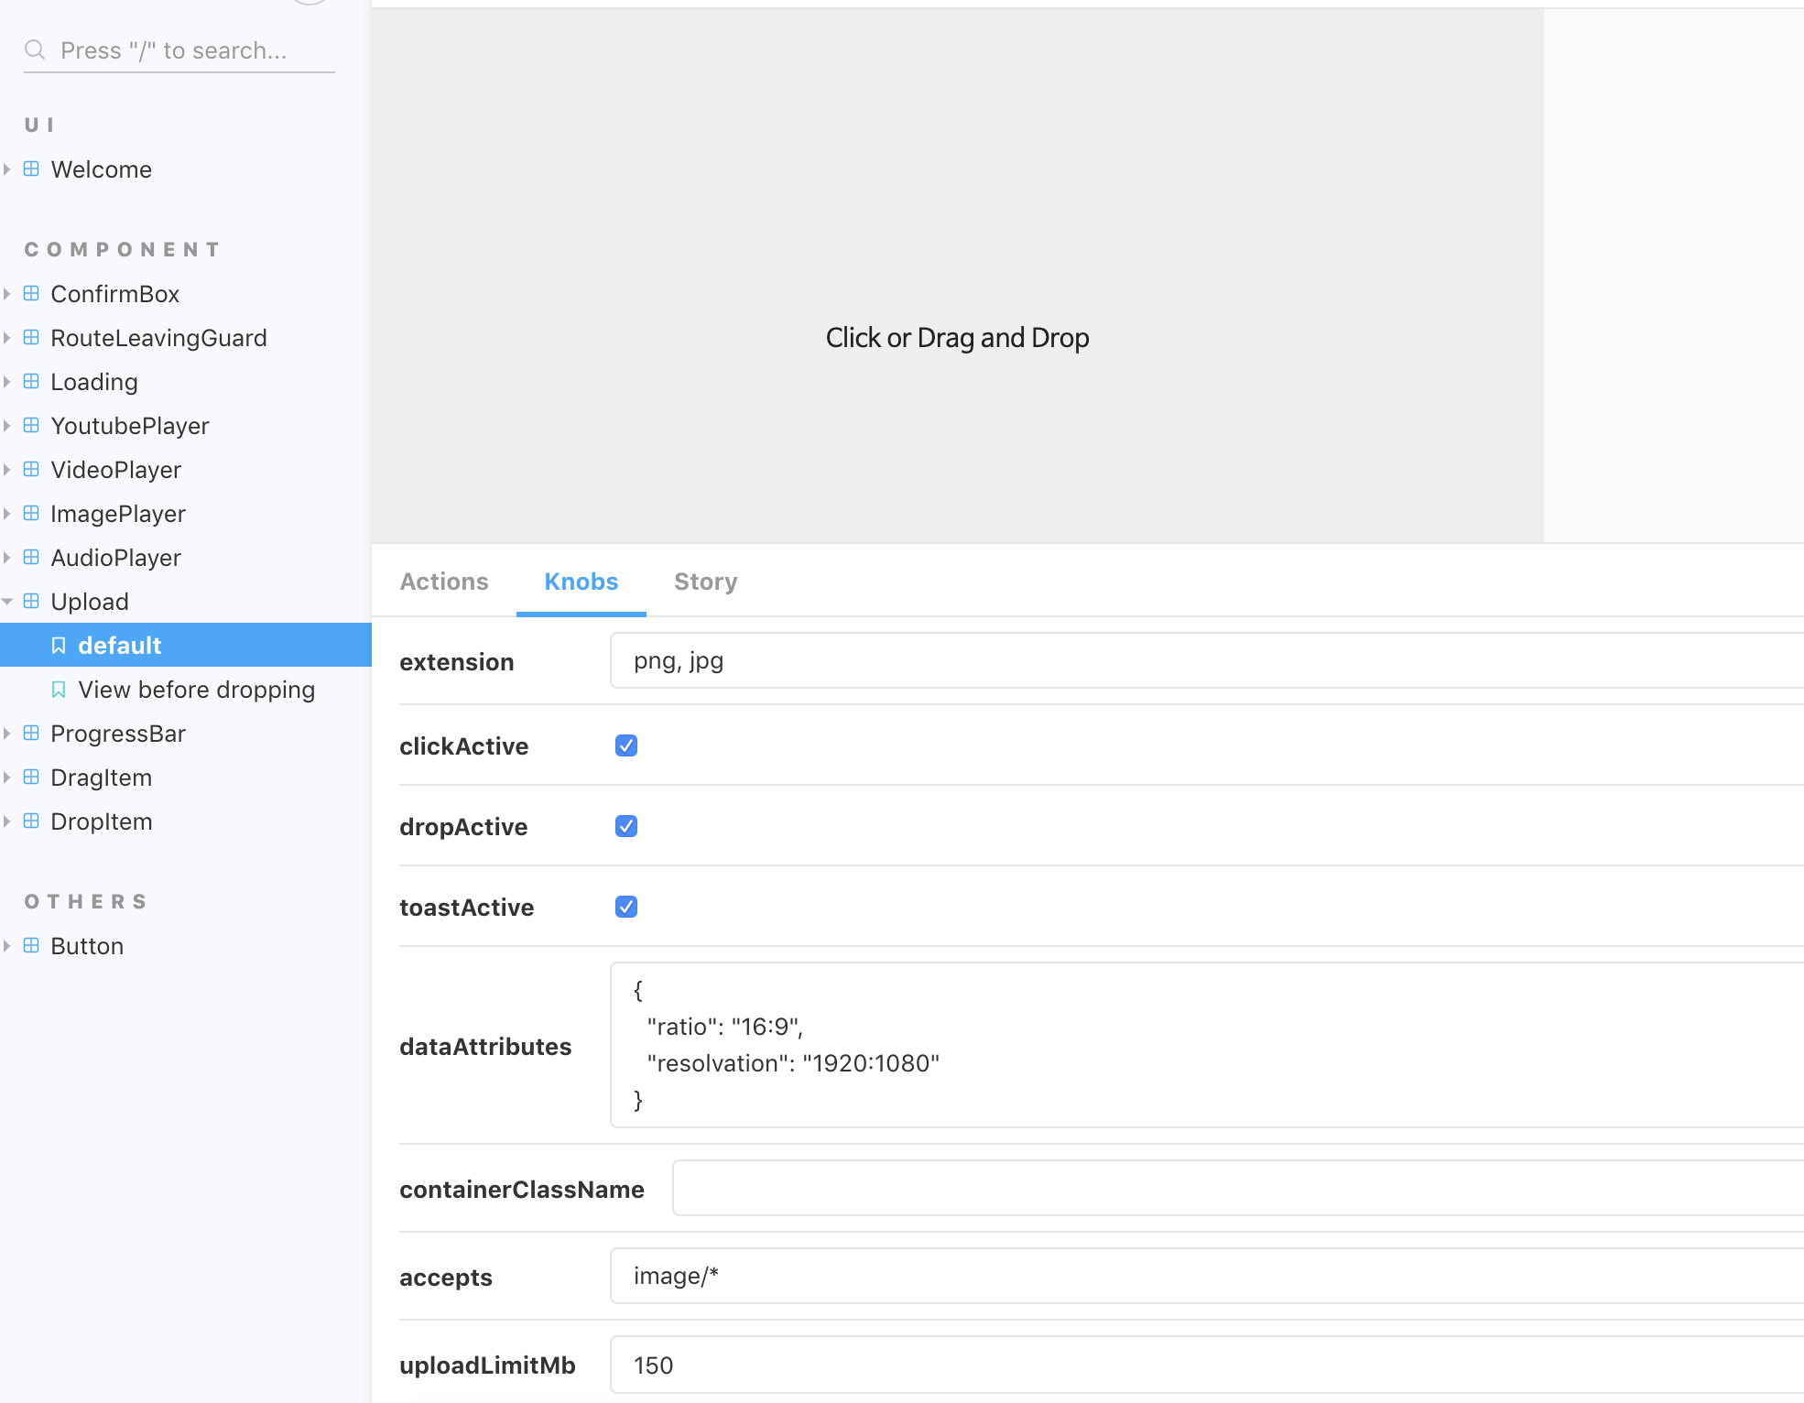
Task: Uncheck the dropActive checkbox
Action: pyautogui.click(x=626, y=826)
